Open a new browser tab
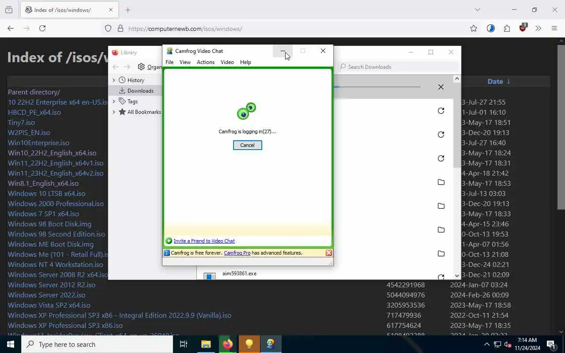565x353 pixels. pyautogui.click(x=128, y=10)
